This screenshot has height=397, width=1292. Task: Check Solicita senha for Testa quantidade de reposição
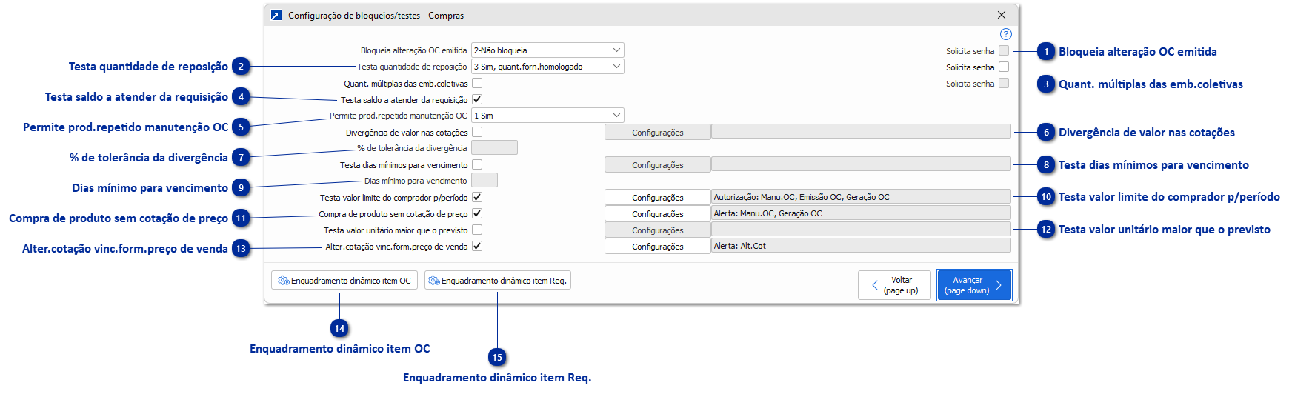(1004, 67)
